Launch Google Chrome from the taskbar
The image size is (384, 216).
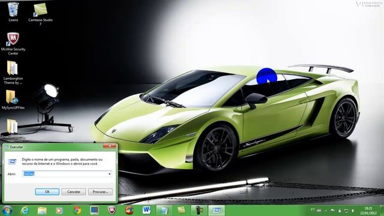coord(77,211)
